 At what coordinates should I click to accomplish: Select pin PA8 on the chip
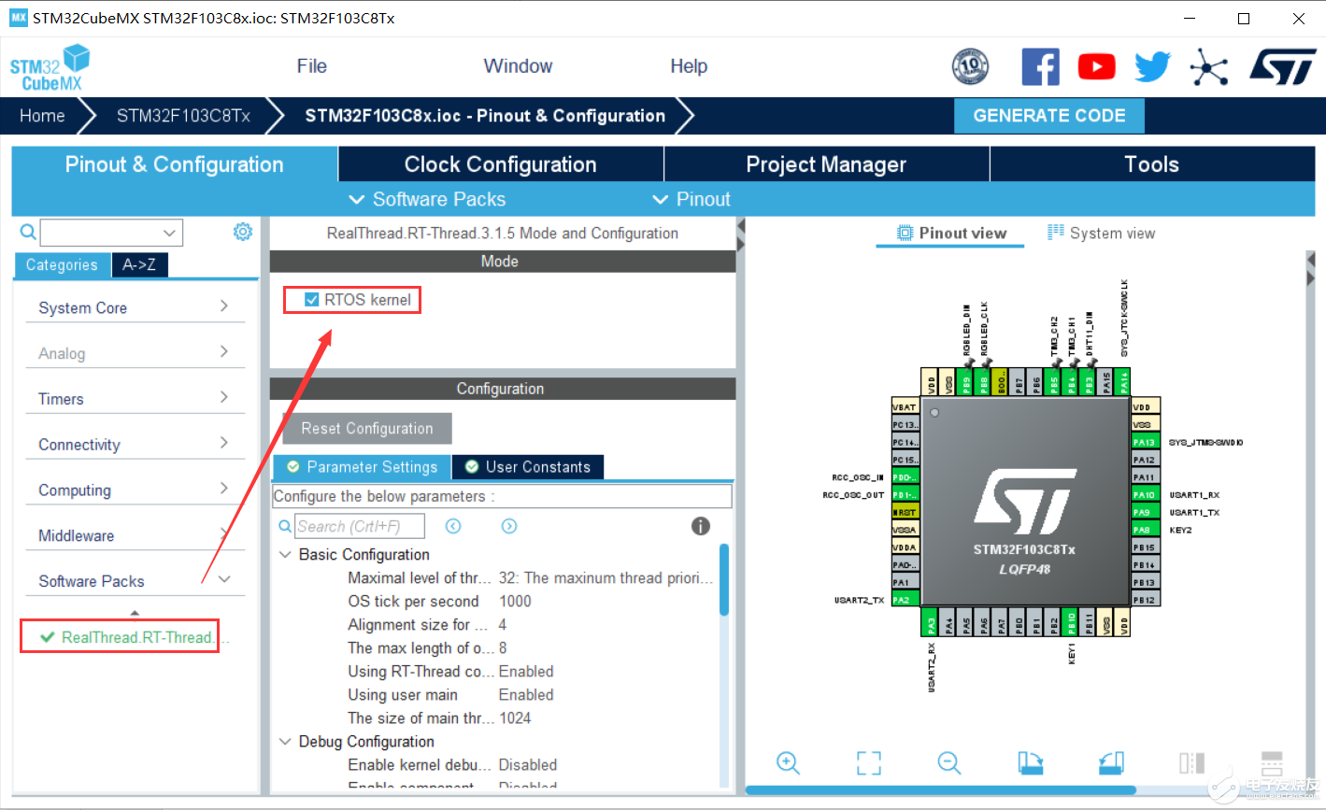1145,530
